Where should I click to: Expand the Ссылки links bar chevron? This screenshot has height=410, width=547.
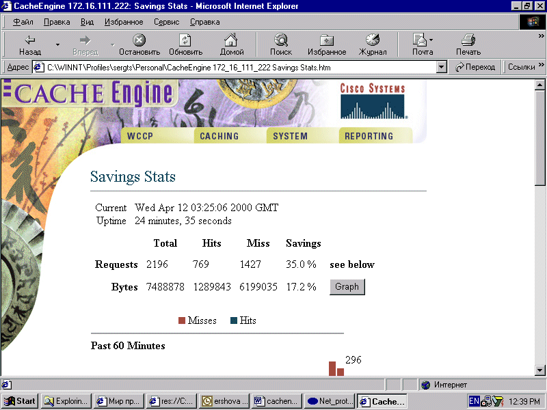point(541,64)
